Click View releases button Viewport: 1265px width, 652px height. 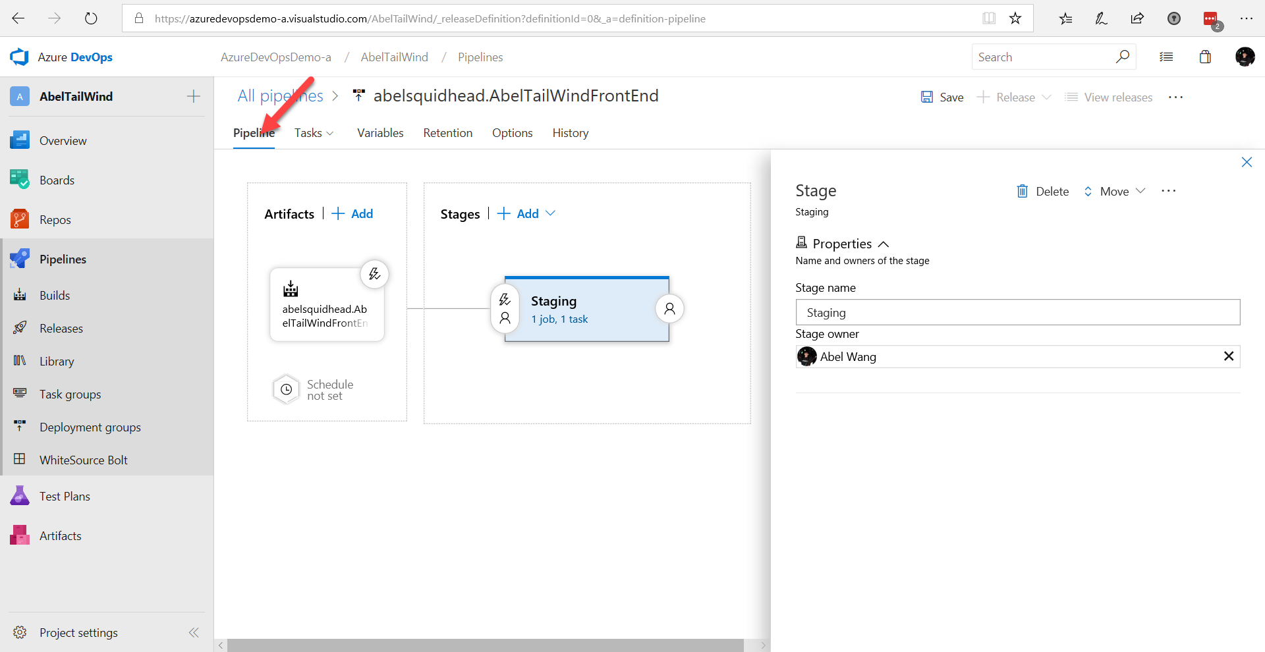coord(1109,97)
